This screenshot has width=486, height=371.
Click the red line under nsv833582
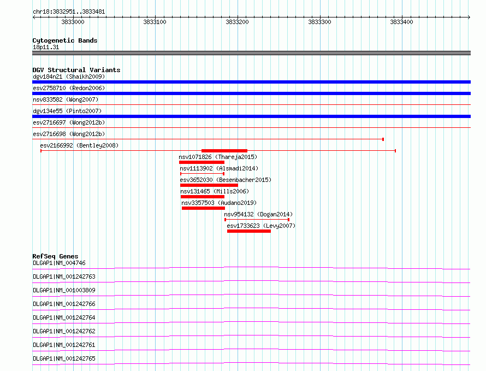coord(251,105)
